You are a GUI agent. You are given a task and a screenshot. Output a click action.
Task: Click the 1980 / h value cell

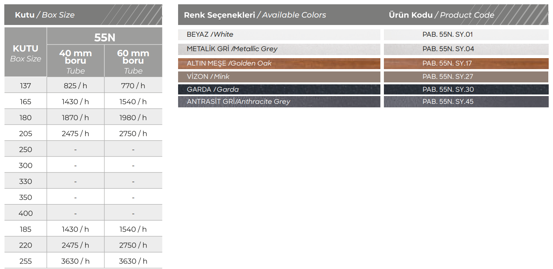[x=133, y=118]
